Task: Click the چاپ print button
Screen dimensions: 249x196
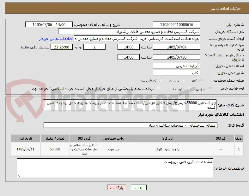Action: pos(139,187)
